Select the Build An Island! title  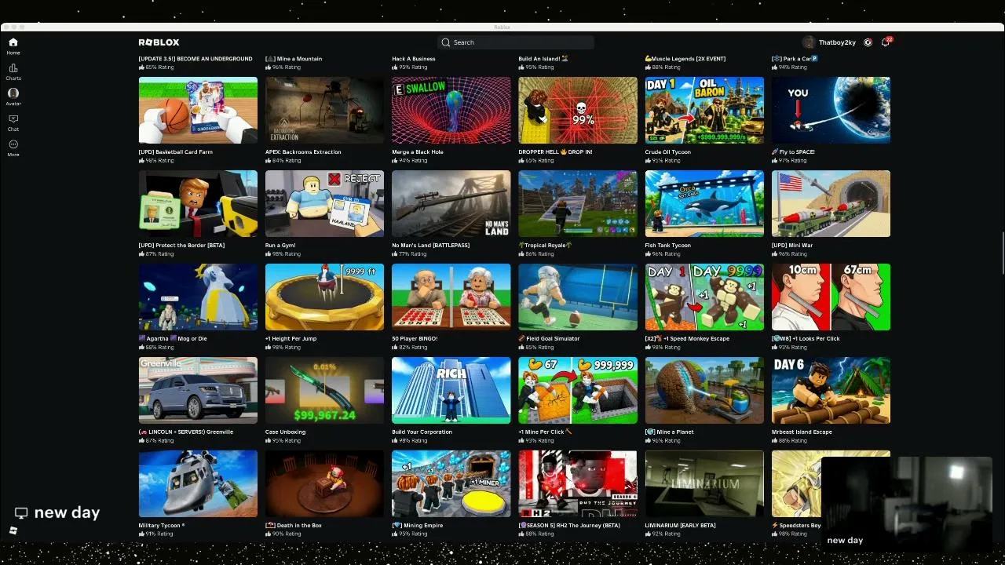pyautogui.click(x=543, y=59)
